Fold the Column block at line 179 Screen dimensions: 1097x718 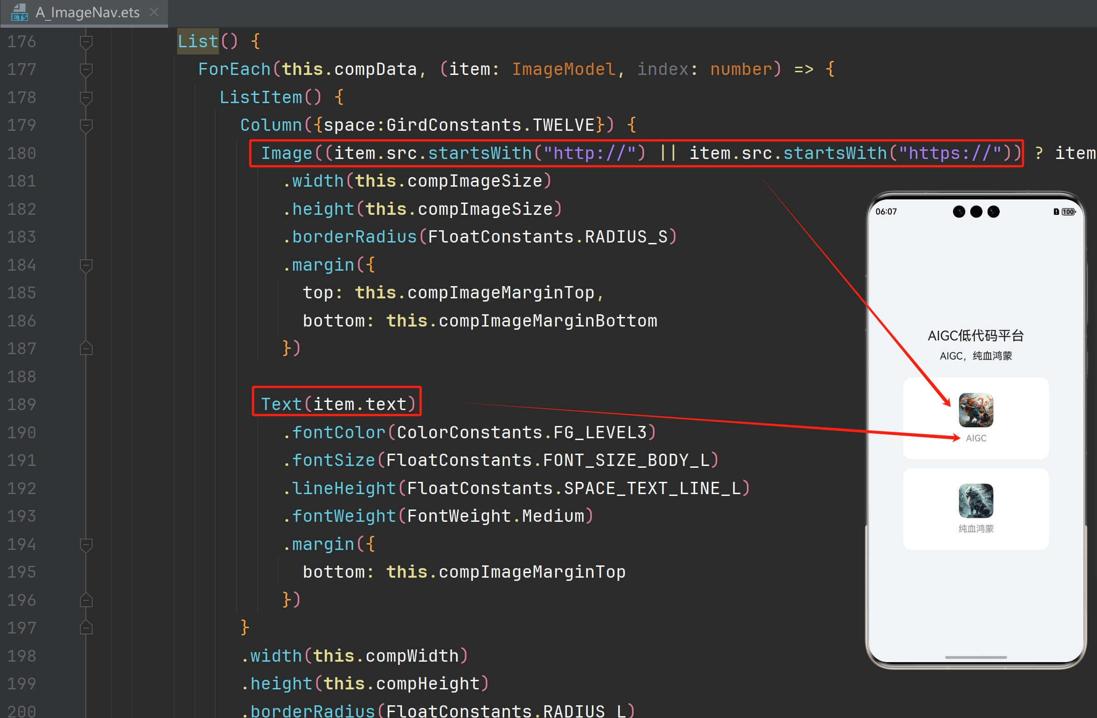click(x=86, y=125)
